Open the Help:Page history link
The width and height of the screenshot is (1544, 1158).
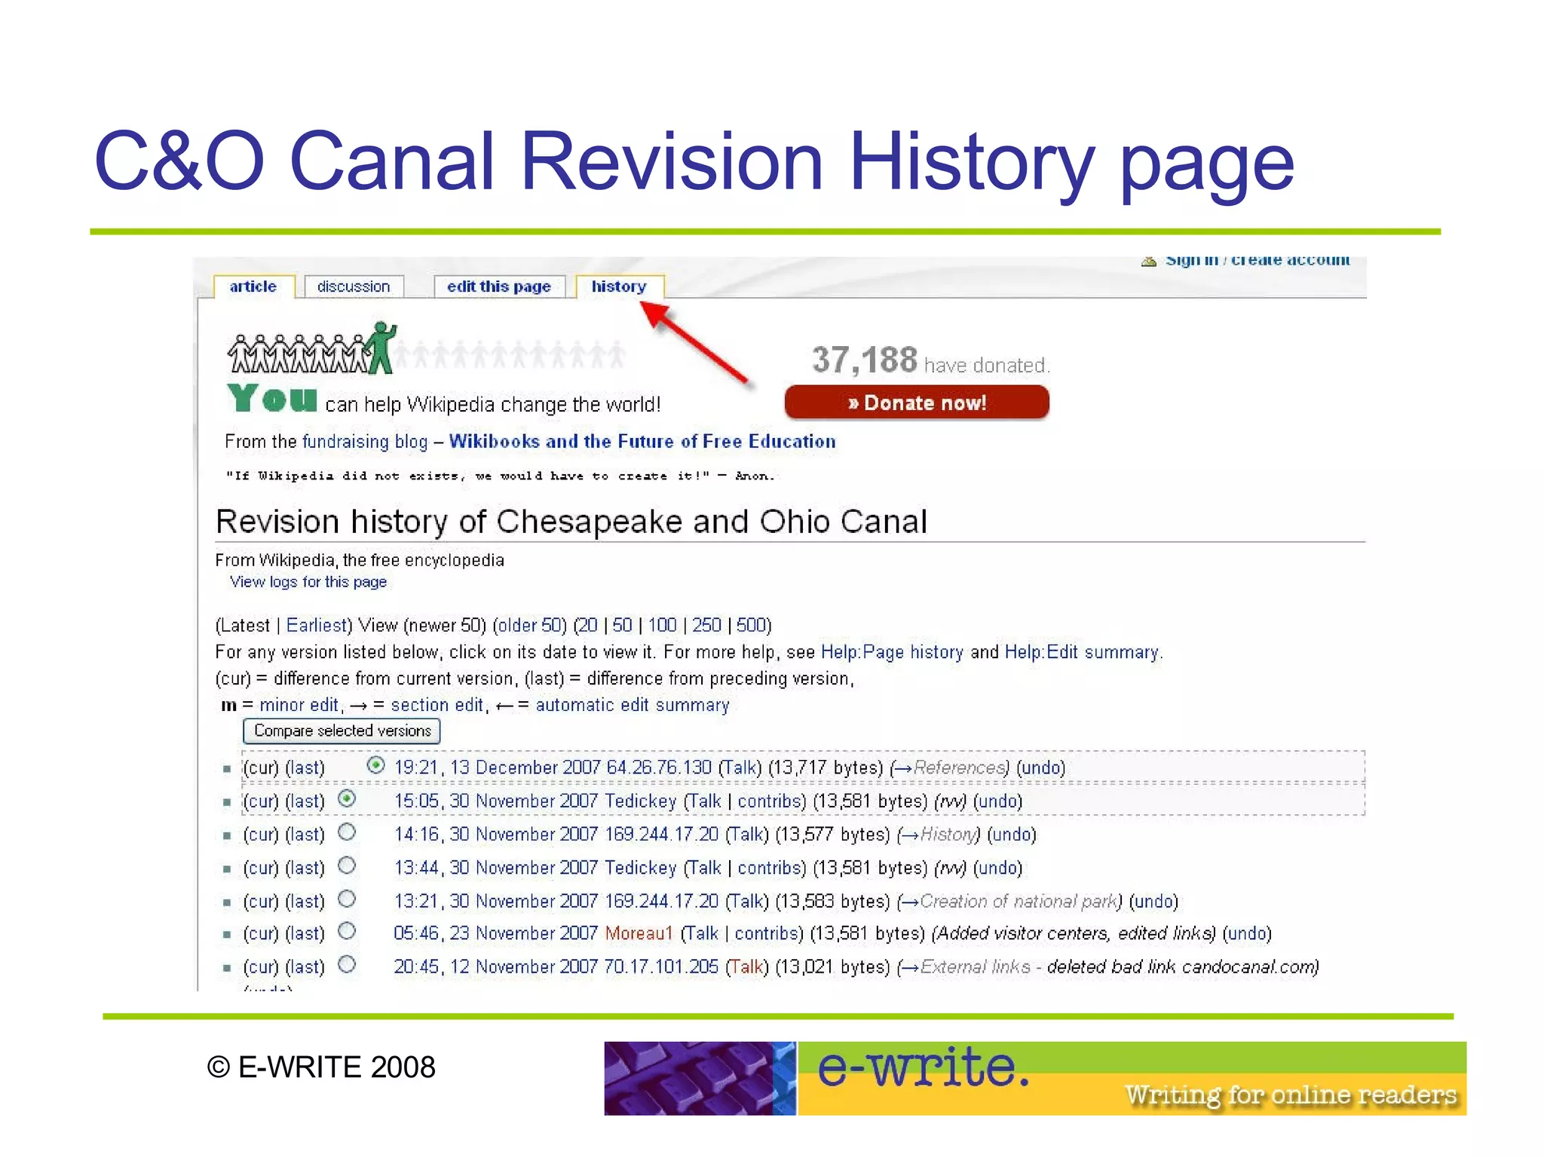point(891,652)
